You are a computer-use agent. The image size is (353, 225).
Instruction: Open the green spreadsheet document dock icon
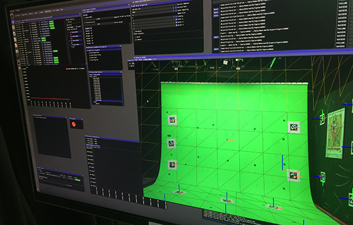(x=15, y=40)
